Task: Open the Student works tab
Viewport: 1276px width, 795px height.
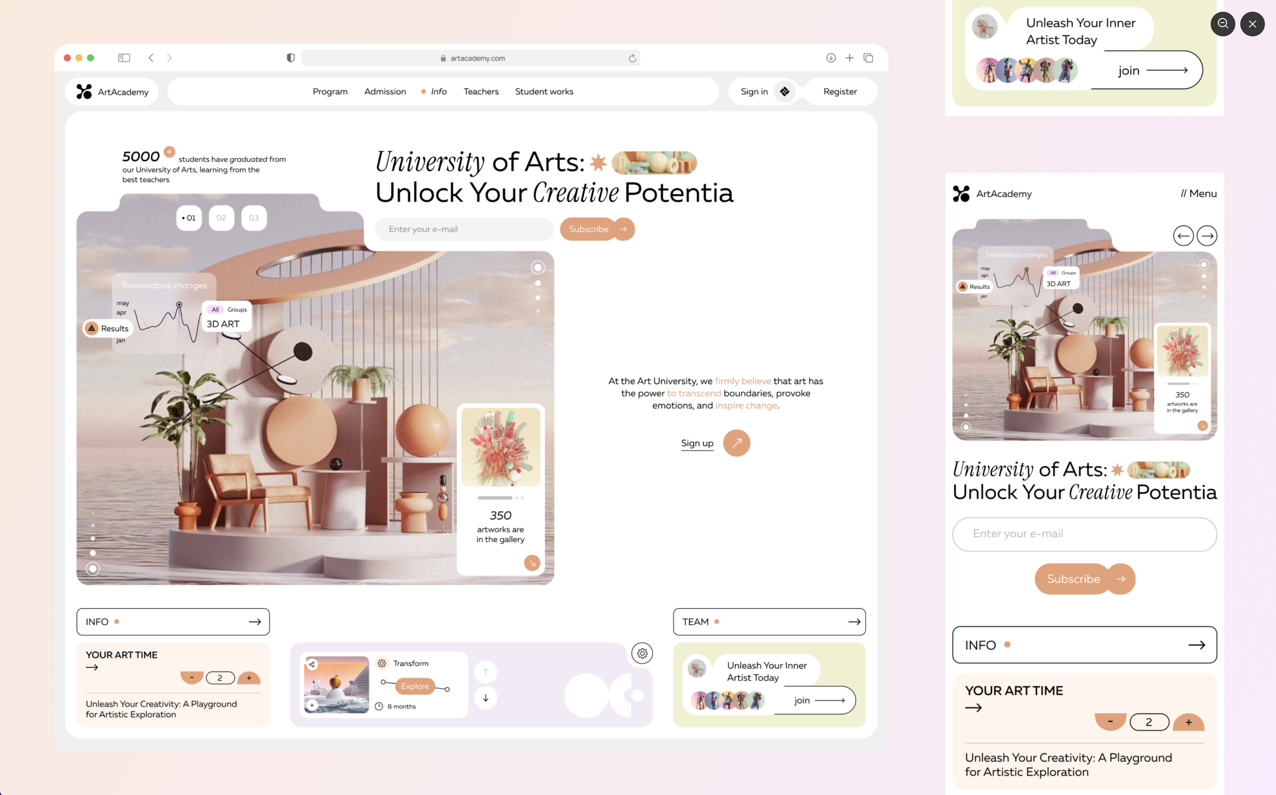Action: (544, 91)
